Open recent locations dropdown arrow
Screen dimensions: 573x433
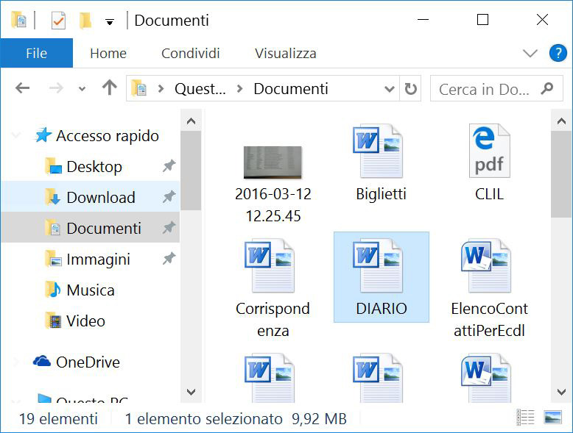point(82,89)
